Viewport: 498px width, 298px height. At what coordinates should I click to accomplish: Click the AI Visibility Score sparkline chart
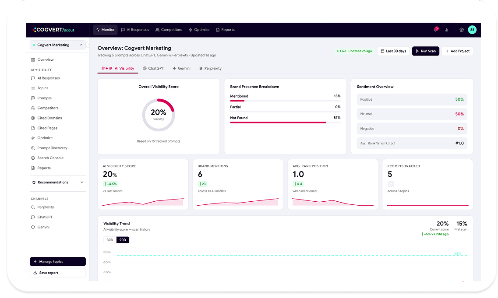click(x=143, y=202)
